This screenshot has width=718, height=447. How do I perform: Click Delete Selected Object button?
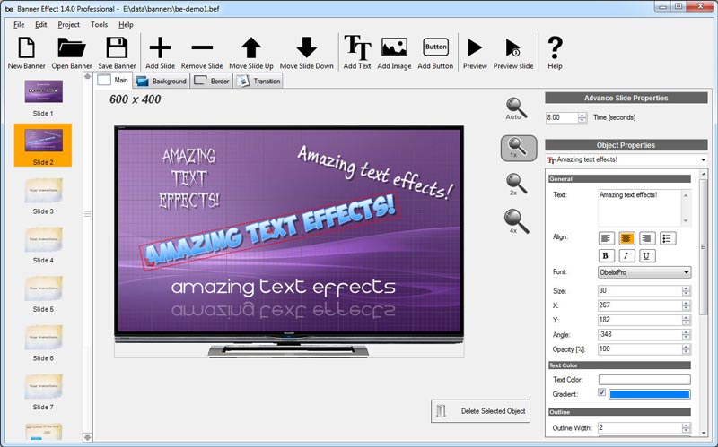pos(480,411)
